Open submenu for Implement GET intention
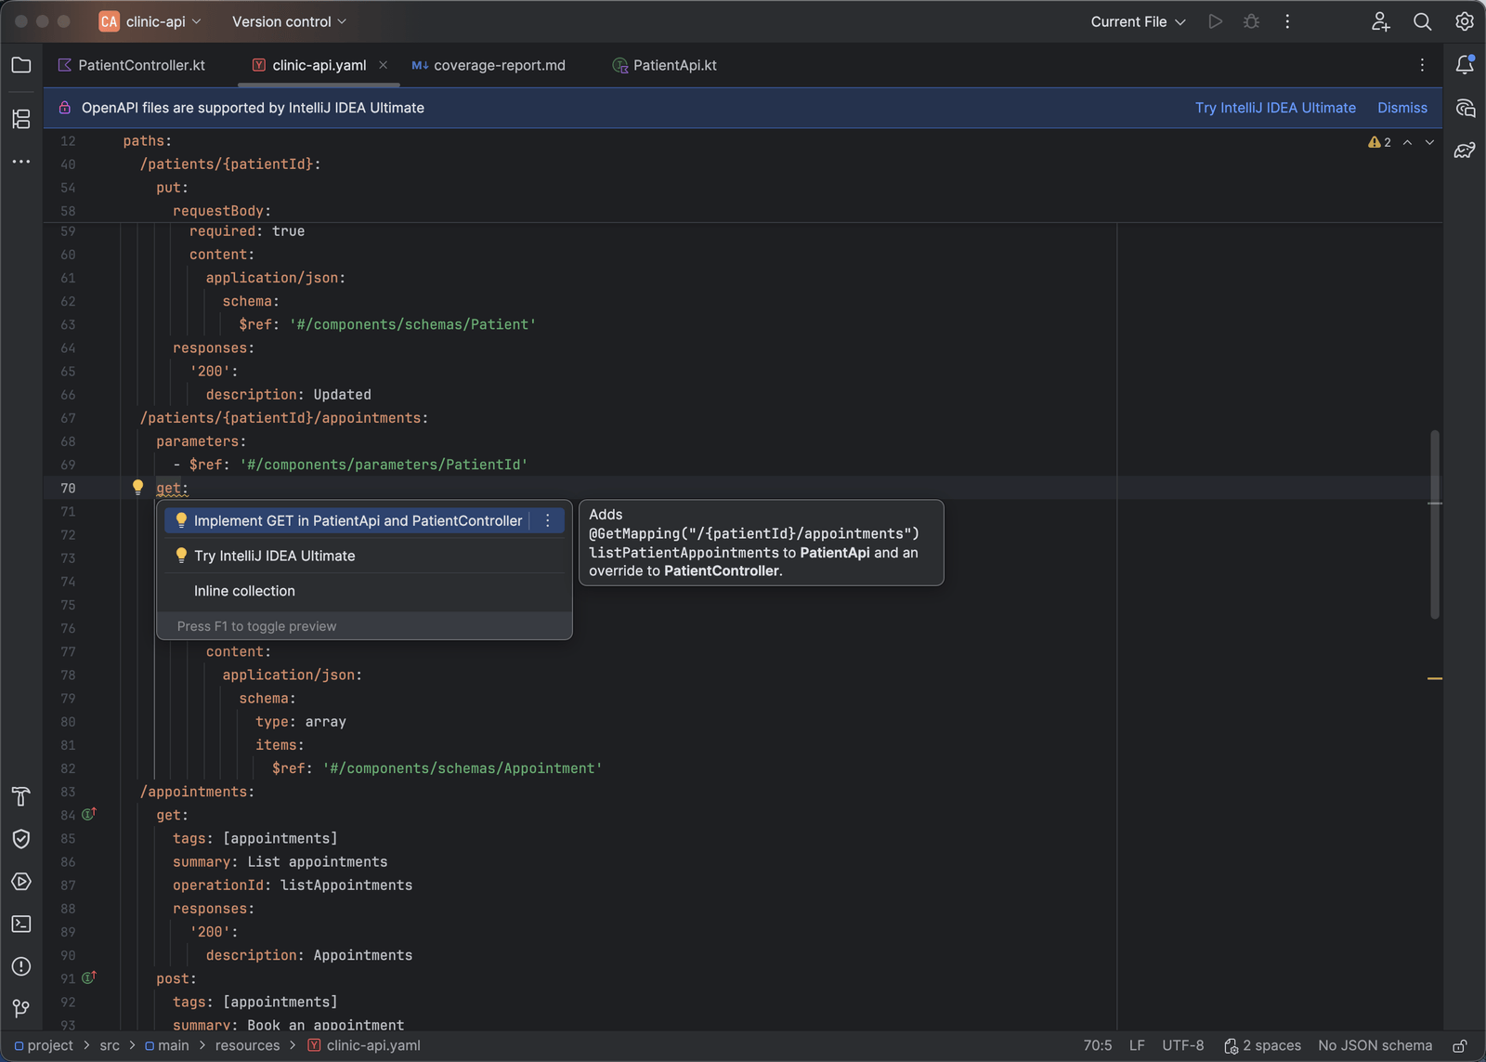 (x=548, y=520)
